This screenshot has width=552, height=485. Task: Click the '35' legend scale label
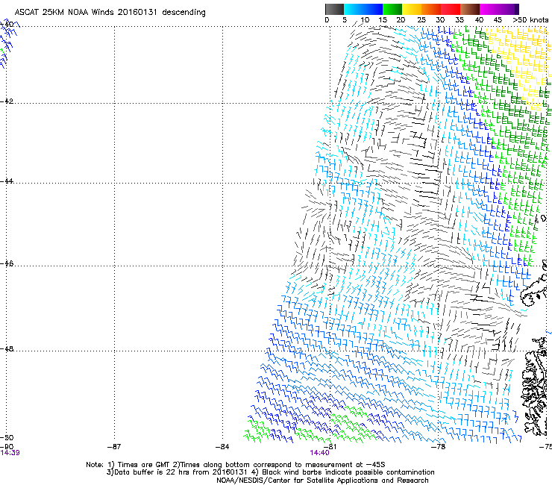pyautogui.click(x=460, y=20)
